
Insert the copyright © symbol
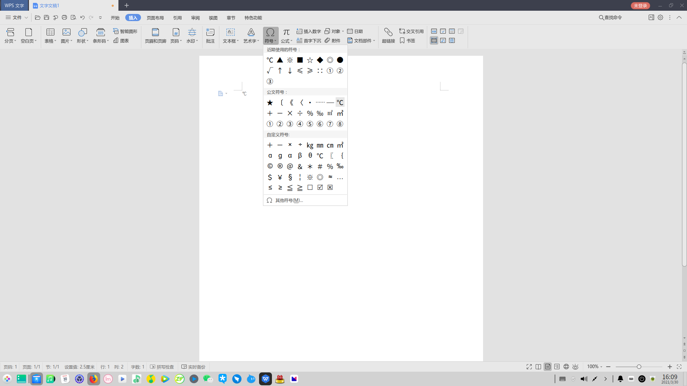coord(270,166)
